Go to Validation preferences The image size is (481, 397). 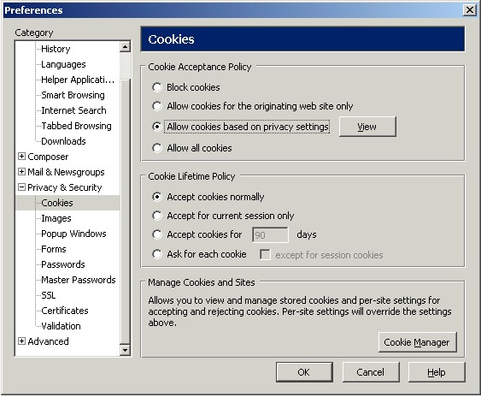61,326
